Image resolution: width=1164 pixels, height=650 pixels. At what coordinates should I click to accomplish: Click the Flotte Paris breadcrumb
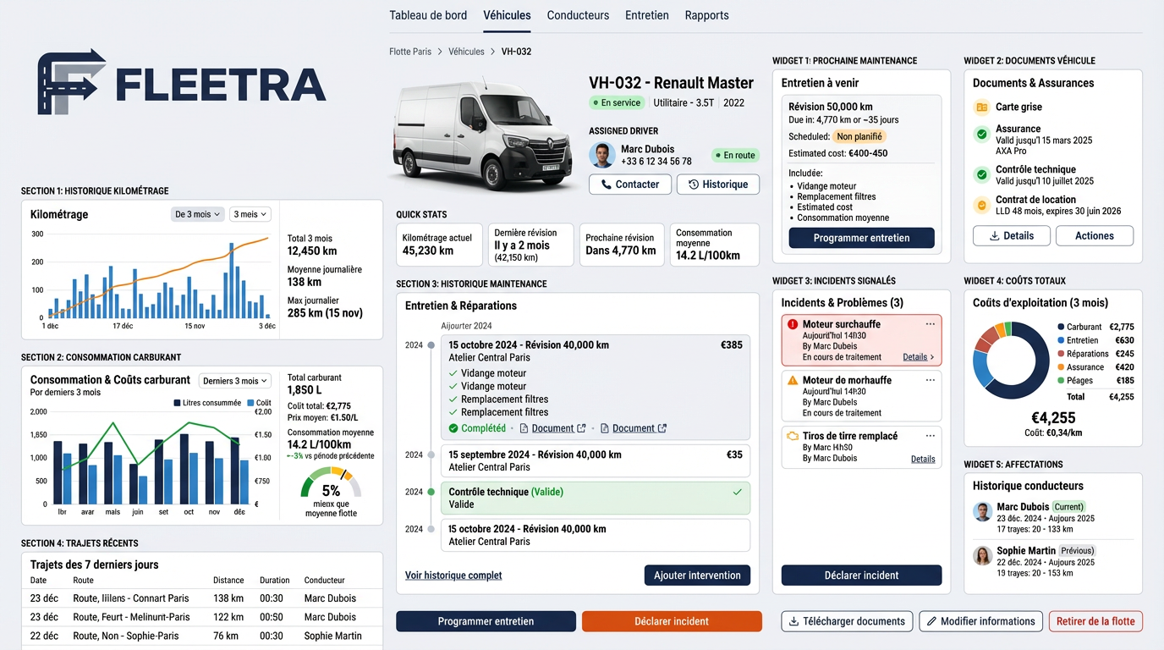410,52
